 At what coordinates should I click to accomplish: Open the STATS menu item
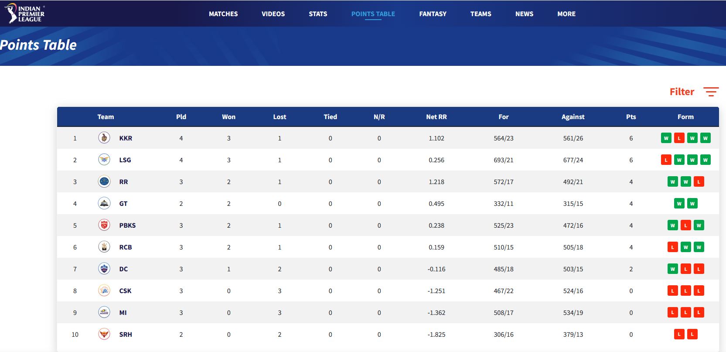pos(318,14)
